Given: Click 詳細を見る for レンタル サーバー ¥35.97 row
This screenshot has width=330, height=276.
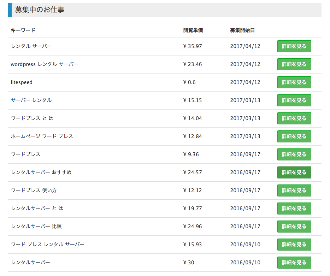Looking at the screenshot, I should coord(294,46).
